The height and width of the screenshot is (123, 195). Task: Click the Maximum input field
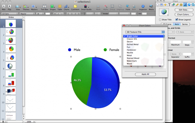175,42
